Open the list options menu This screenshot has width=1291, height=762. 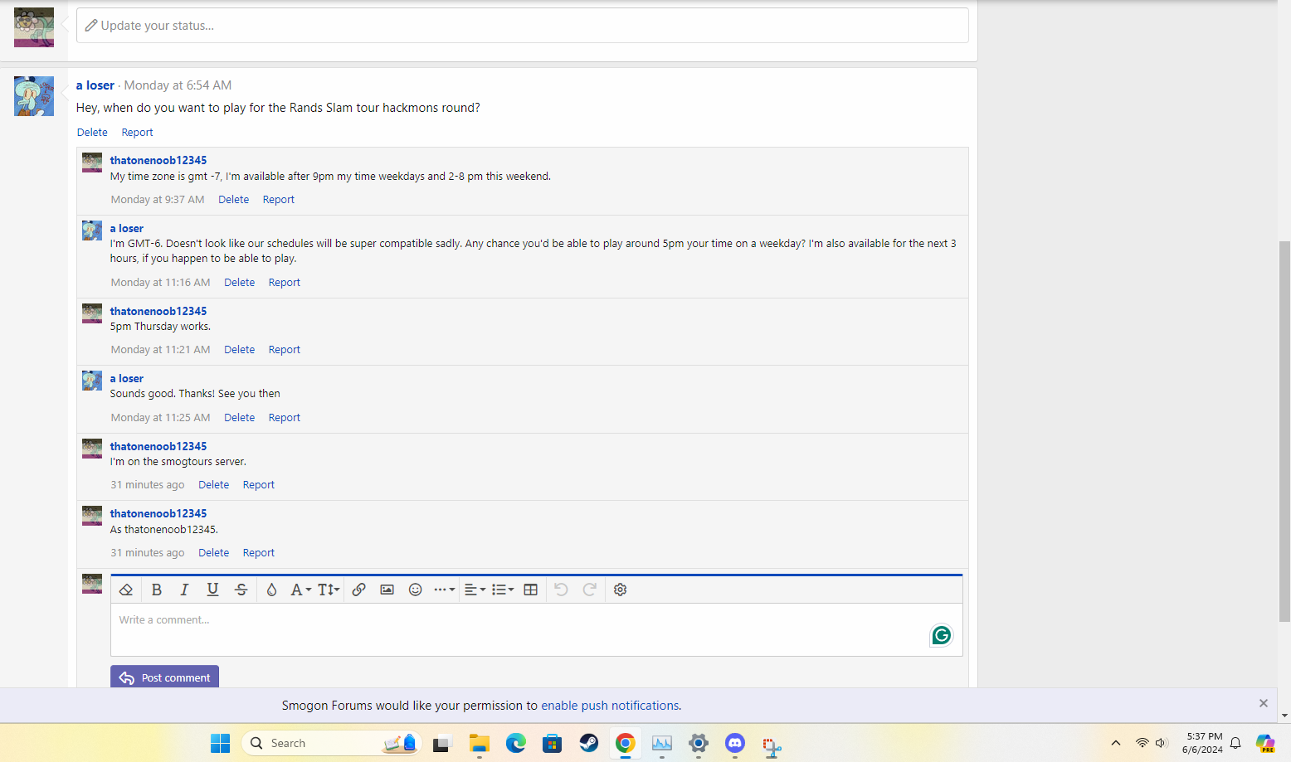503,590
